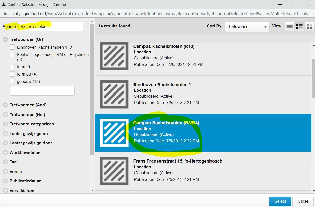Select the Eindhoven Rachelsmolen 1 result title

[162, 85]
